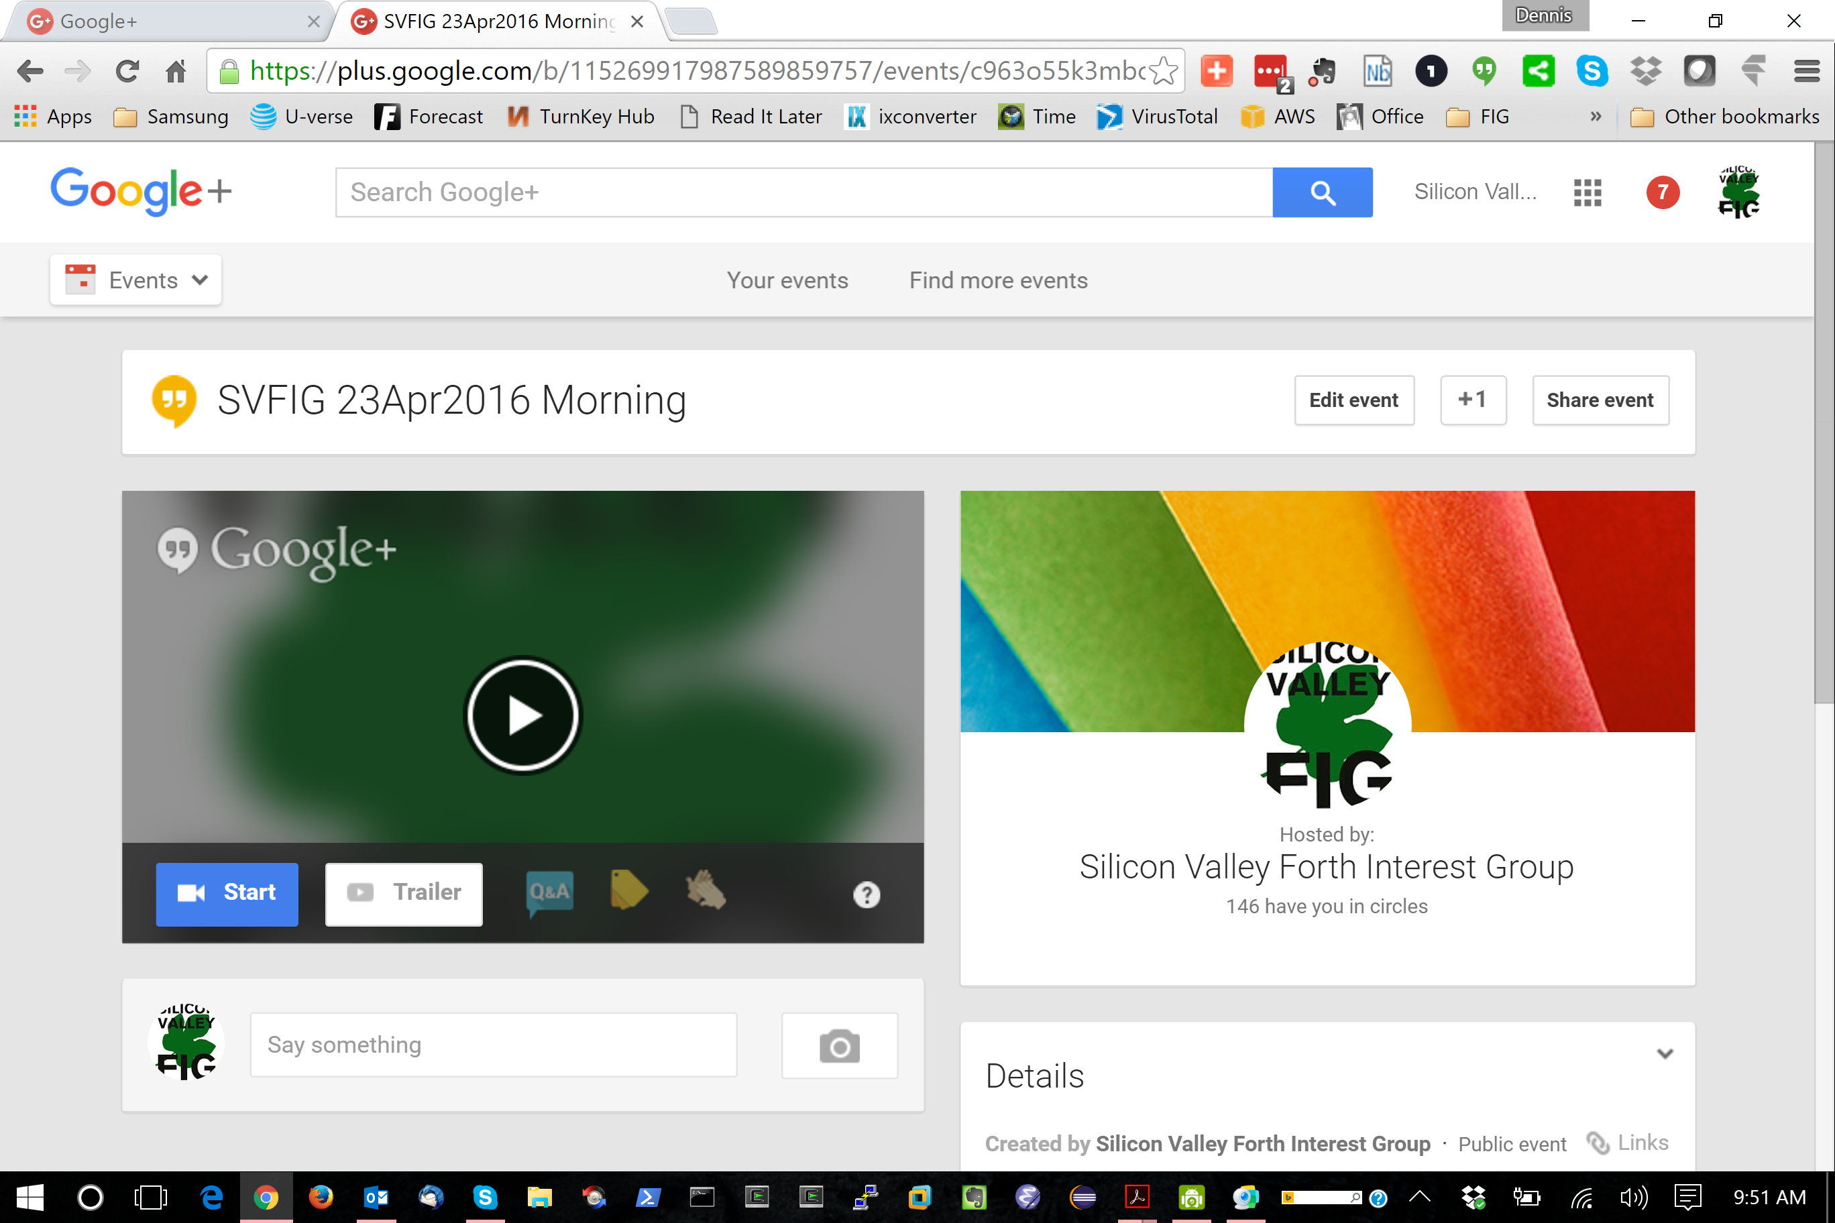Click the Showcase tag icon
This screenshot has width=1835, height=1223.
pyautogui.click(x=628, y=890)
